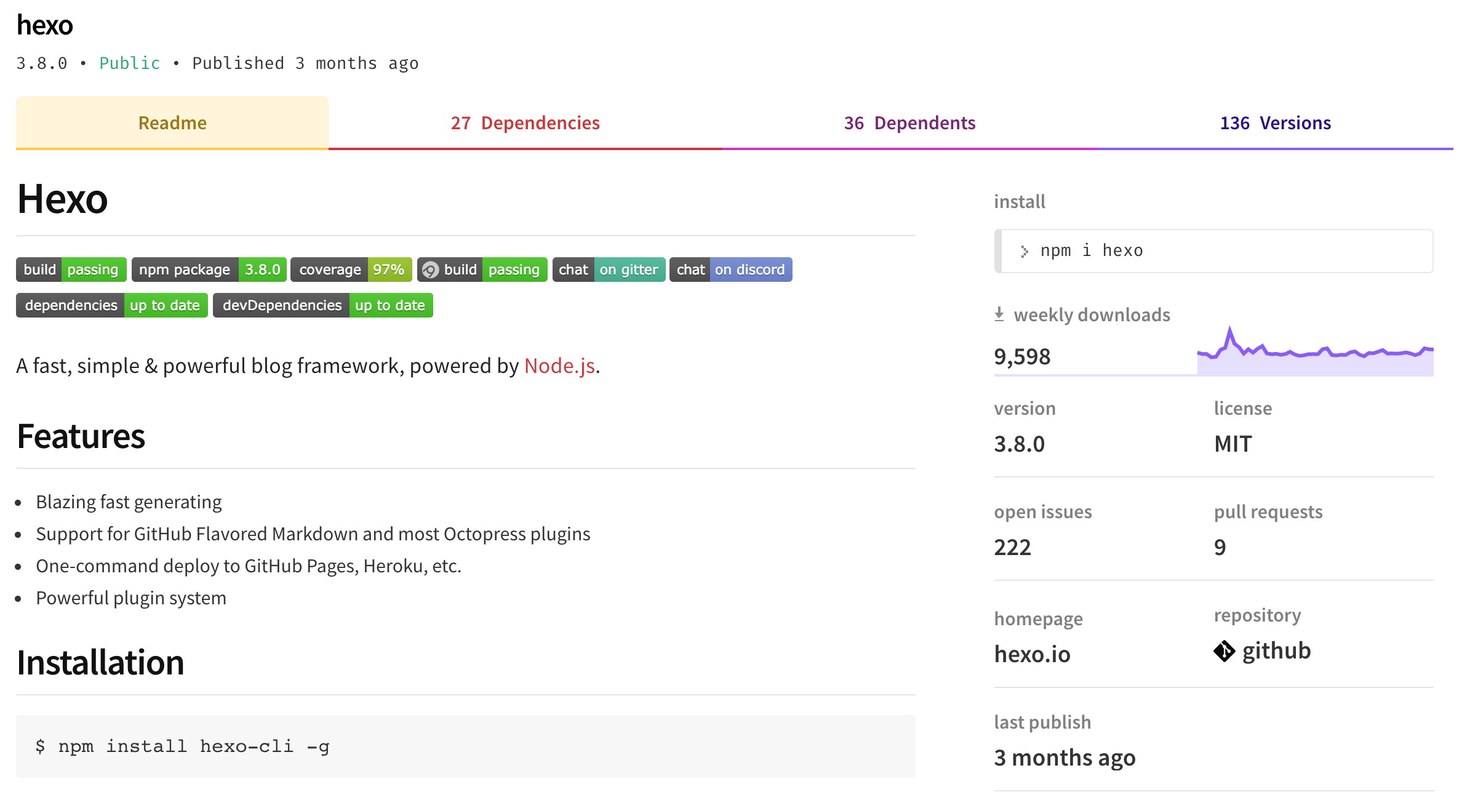Open the 27 Dependencies tab
The width and height of the screenshot is (1462, 800).
pyautogui.click(x=525, y=123)
